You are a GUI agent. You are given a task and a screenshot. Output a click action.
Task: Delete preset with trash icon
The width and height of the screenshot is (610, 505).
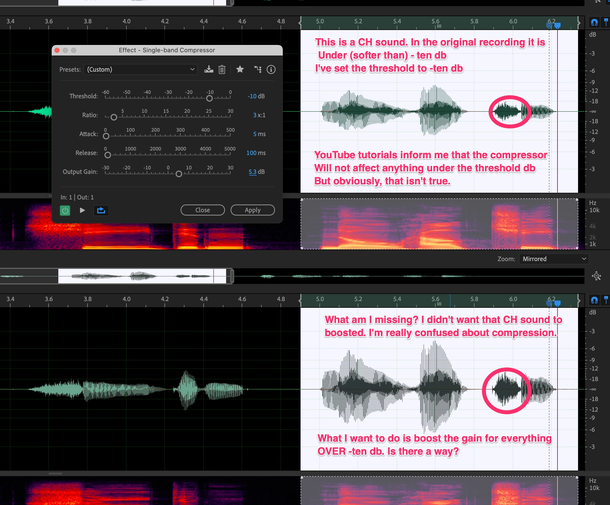point(222,69)
